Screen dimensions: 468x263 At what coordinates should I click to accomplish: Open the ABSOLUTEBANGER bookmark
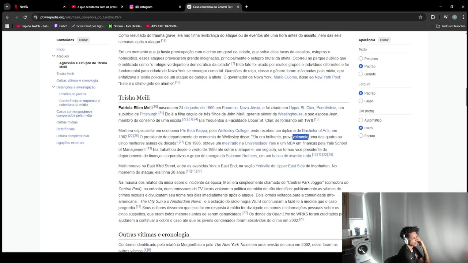click(162, 26)
